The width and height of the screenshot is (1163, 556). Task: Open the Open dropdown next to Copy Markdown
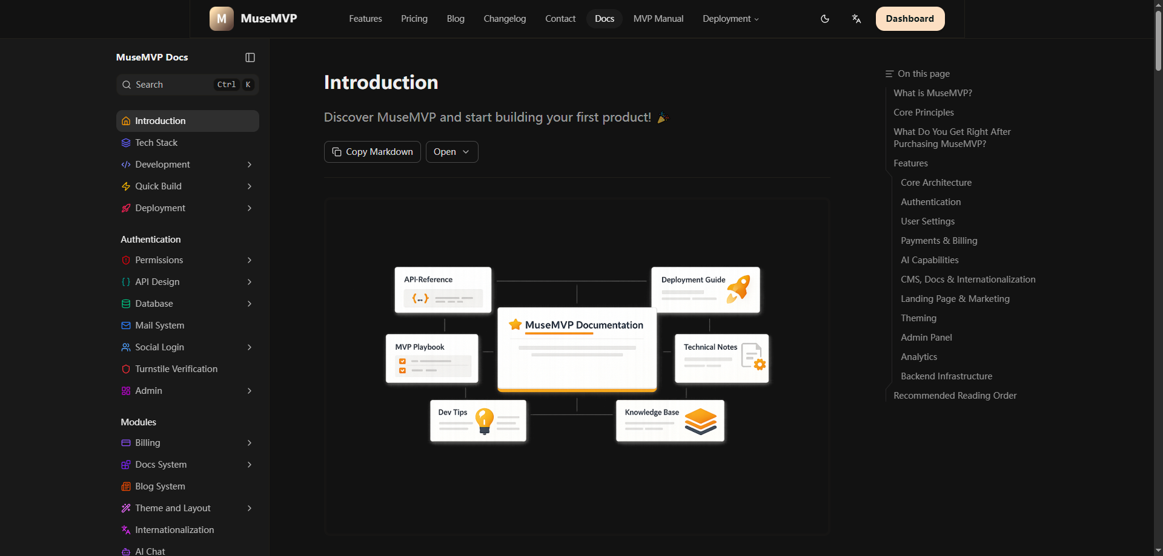coord(452,151)
